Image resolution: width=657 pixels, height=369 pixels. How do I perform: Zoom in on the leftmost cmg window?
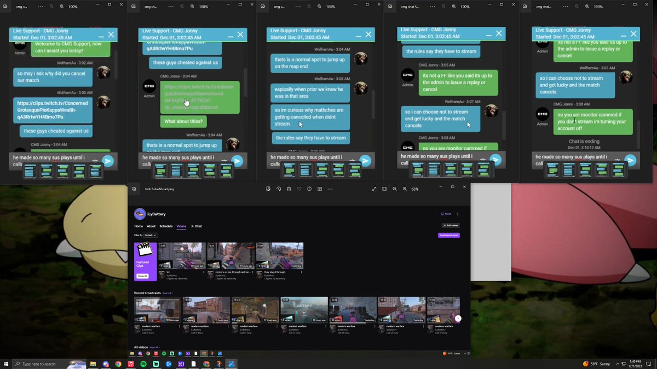pos(61,7)
